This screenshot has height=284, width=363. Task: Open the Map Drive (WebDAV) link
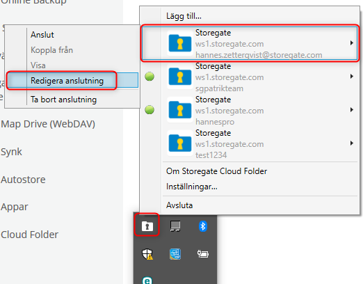tap(48, 124)
